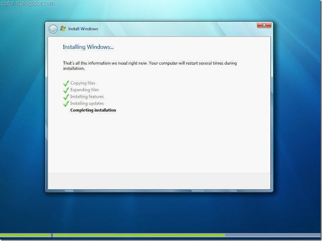Click the bold Completing installation step
This screenshot has width=322, height=241.
[93, 110]
